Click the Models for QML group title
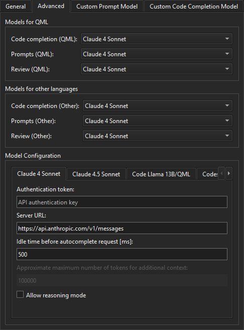 click(27, 22)
